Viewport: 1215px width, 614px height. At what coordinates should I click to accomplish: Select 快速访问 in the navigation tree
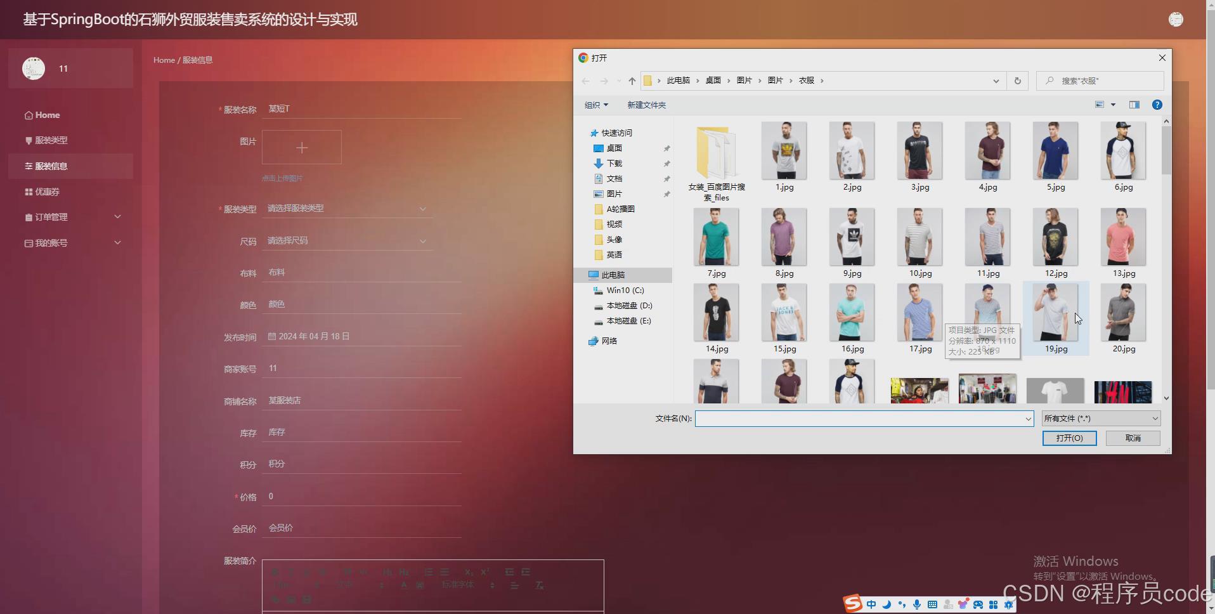tap(616, 133)
